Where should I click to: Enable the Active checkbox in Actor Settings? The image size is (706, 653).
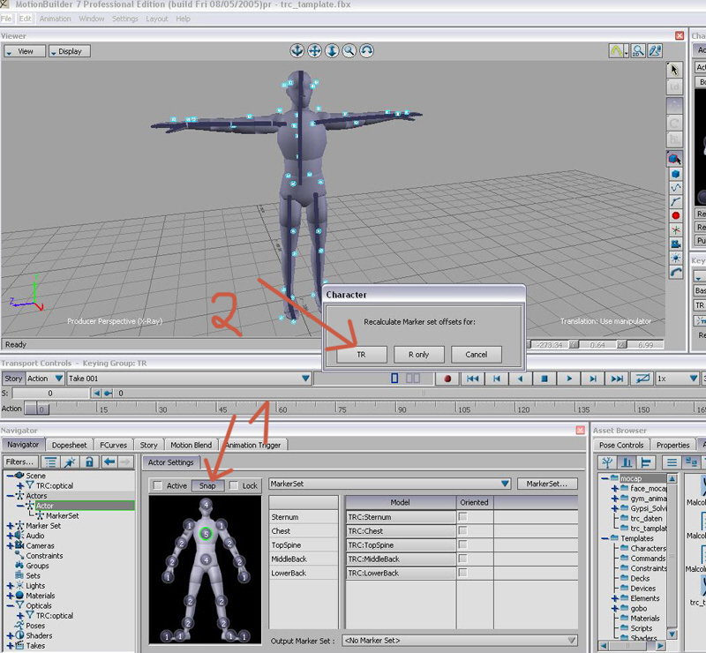coord(158,485)
